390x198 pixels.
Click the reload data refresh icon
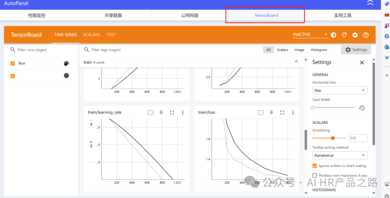(x=344, y=35)
